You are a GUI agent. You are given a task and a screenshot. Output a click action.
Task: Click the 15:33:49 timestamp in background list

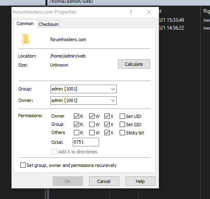click(175, 20)
